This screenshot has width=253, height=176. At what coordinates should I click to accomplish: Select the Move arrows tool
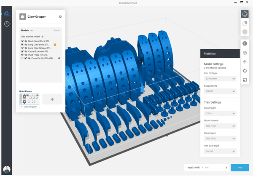point(245,62)
